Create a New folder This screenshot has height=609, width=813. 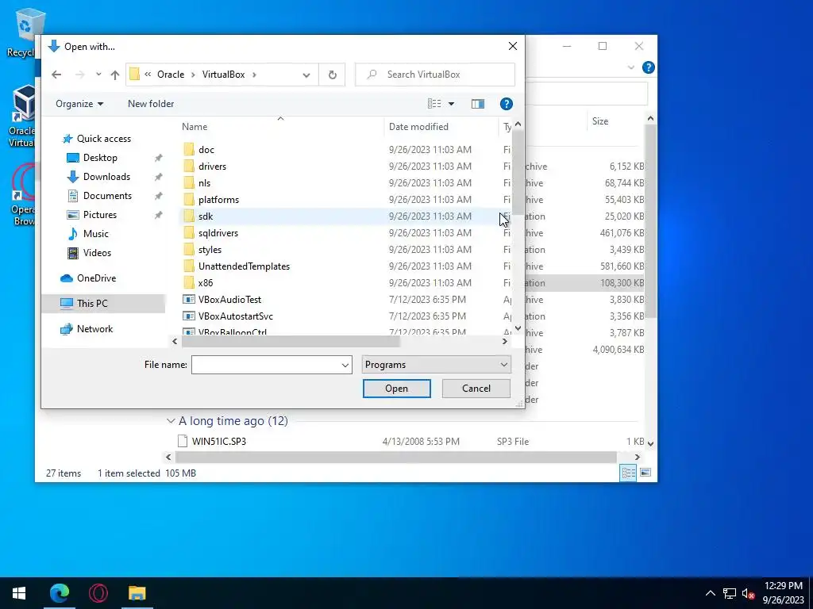point(151,104)
